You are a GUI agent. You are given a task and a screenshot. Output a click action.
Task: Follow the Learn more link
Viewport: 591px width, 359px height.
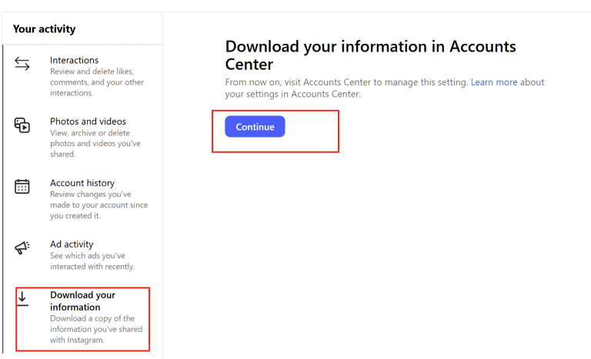coord(493,82)
